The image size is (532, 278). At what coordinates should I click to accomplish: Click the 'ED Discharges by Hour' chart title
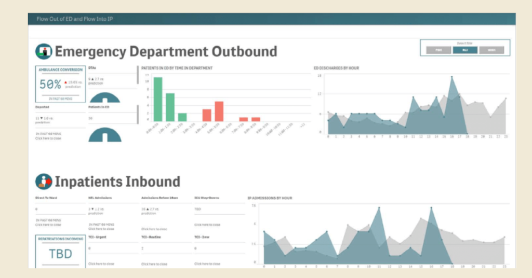[336, 68]
